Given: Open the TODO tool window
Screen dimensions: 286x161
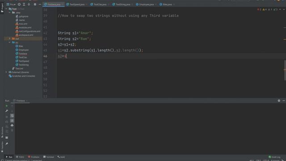Looking at the screenshot, I should (20, 157).
